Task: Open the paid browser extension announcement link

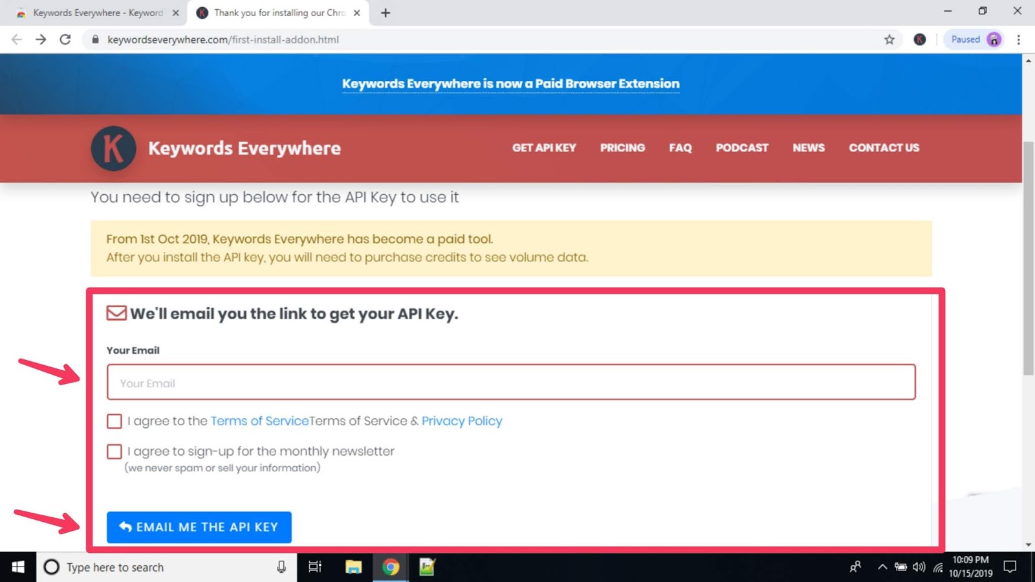Action: 510,84
